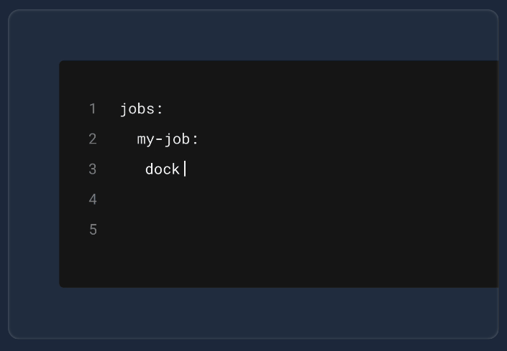Select line number 5 in the gutter
The image size is (507, 351).
point(93,230)
